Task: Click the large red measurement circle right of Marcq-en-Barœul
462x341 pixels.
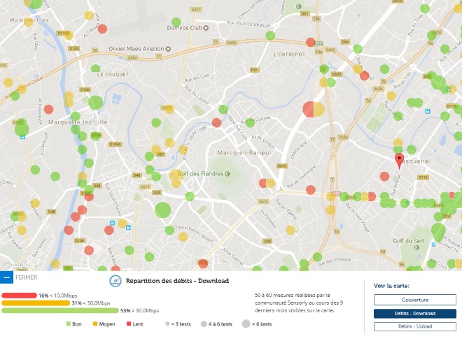Action: coord(309,109)
